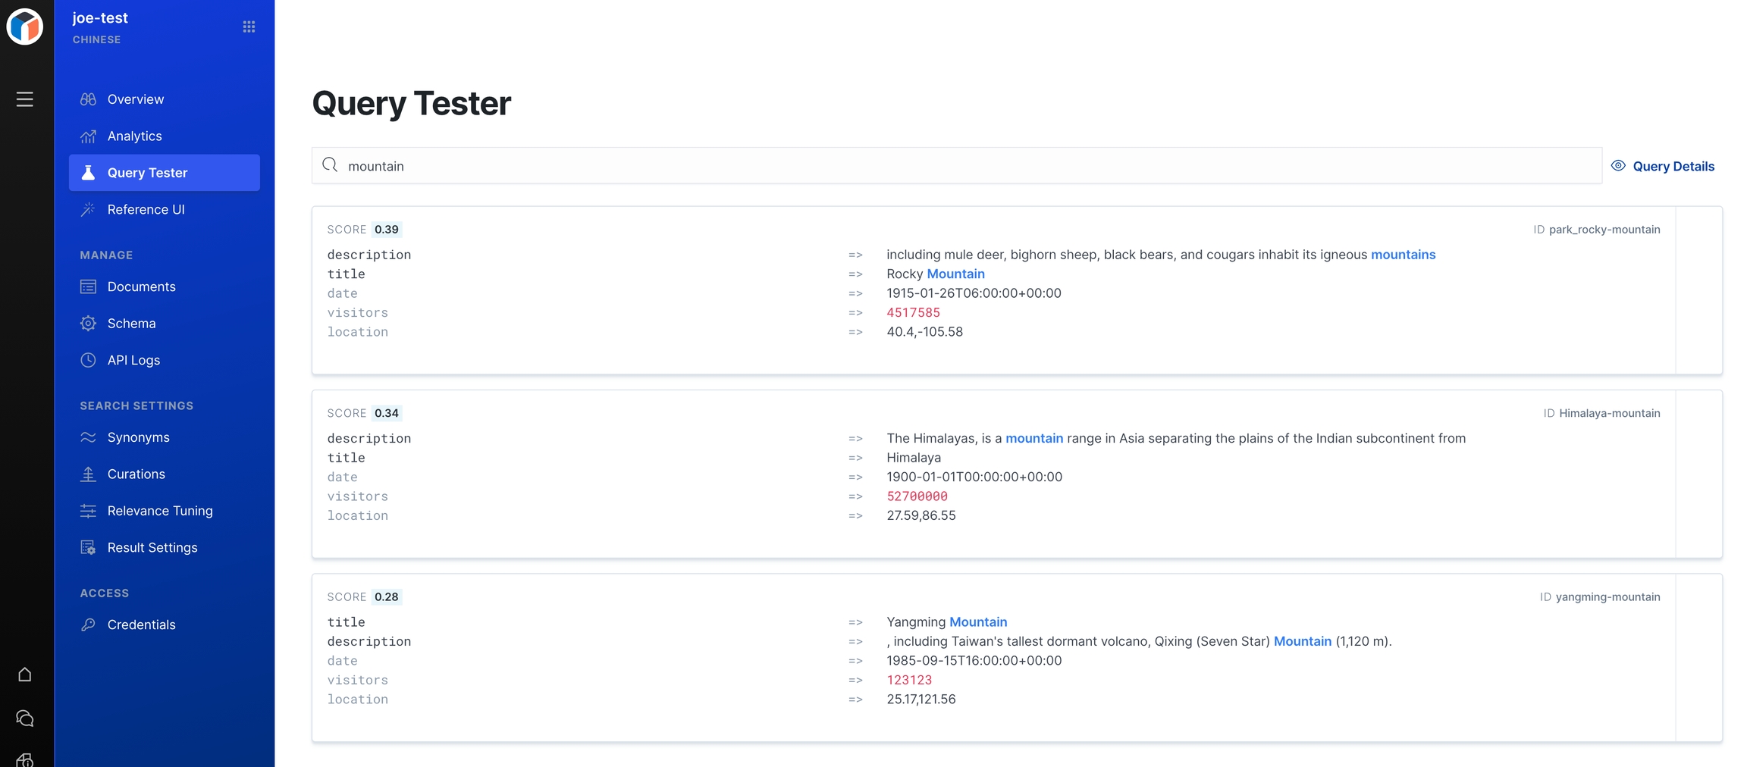This screenshot has height=767, width=1747.
Task: Go to Analytics section
Action: (134, 136)
